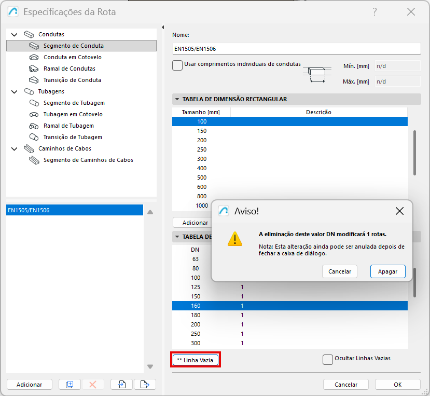430x396 pixels.
Task: Click Cancelar in the Aviso dialog
Action: (x=340, y=271)
